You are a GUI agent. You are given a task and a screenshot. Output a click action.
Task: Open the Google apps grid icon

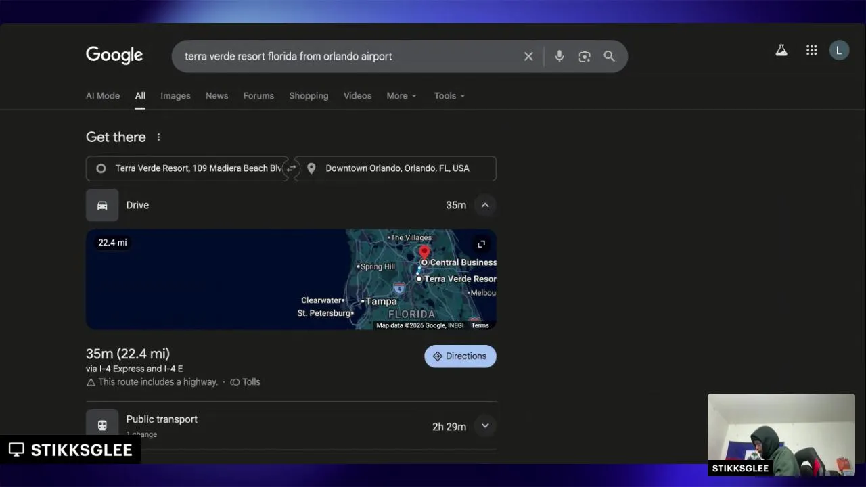pos(812,50)
